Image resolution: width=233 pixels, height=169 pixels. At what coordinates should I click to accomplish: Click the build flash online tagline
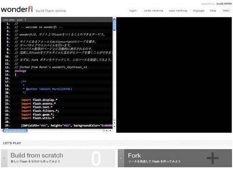click(51, 11)
